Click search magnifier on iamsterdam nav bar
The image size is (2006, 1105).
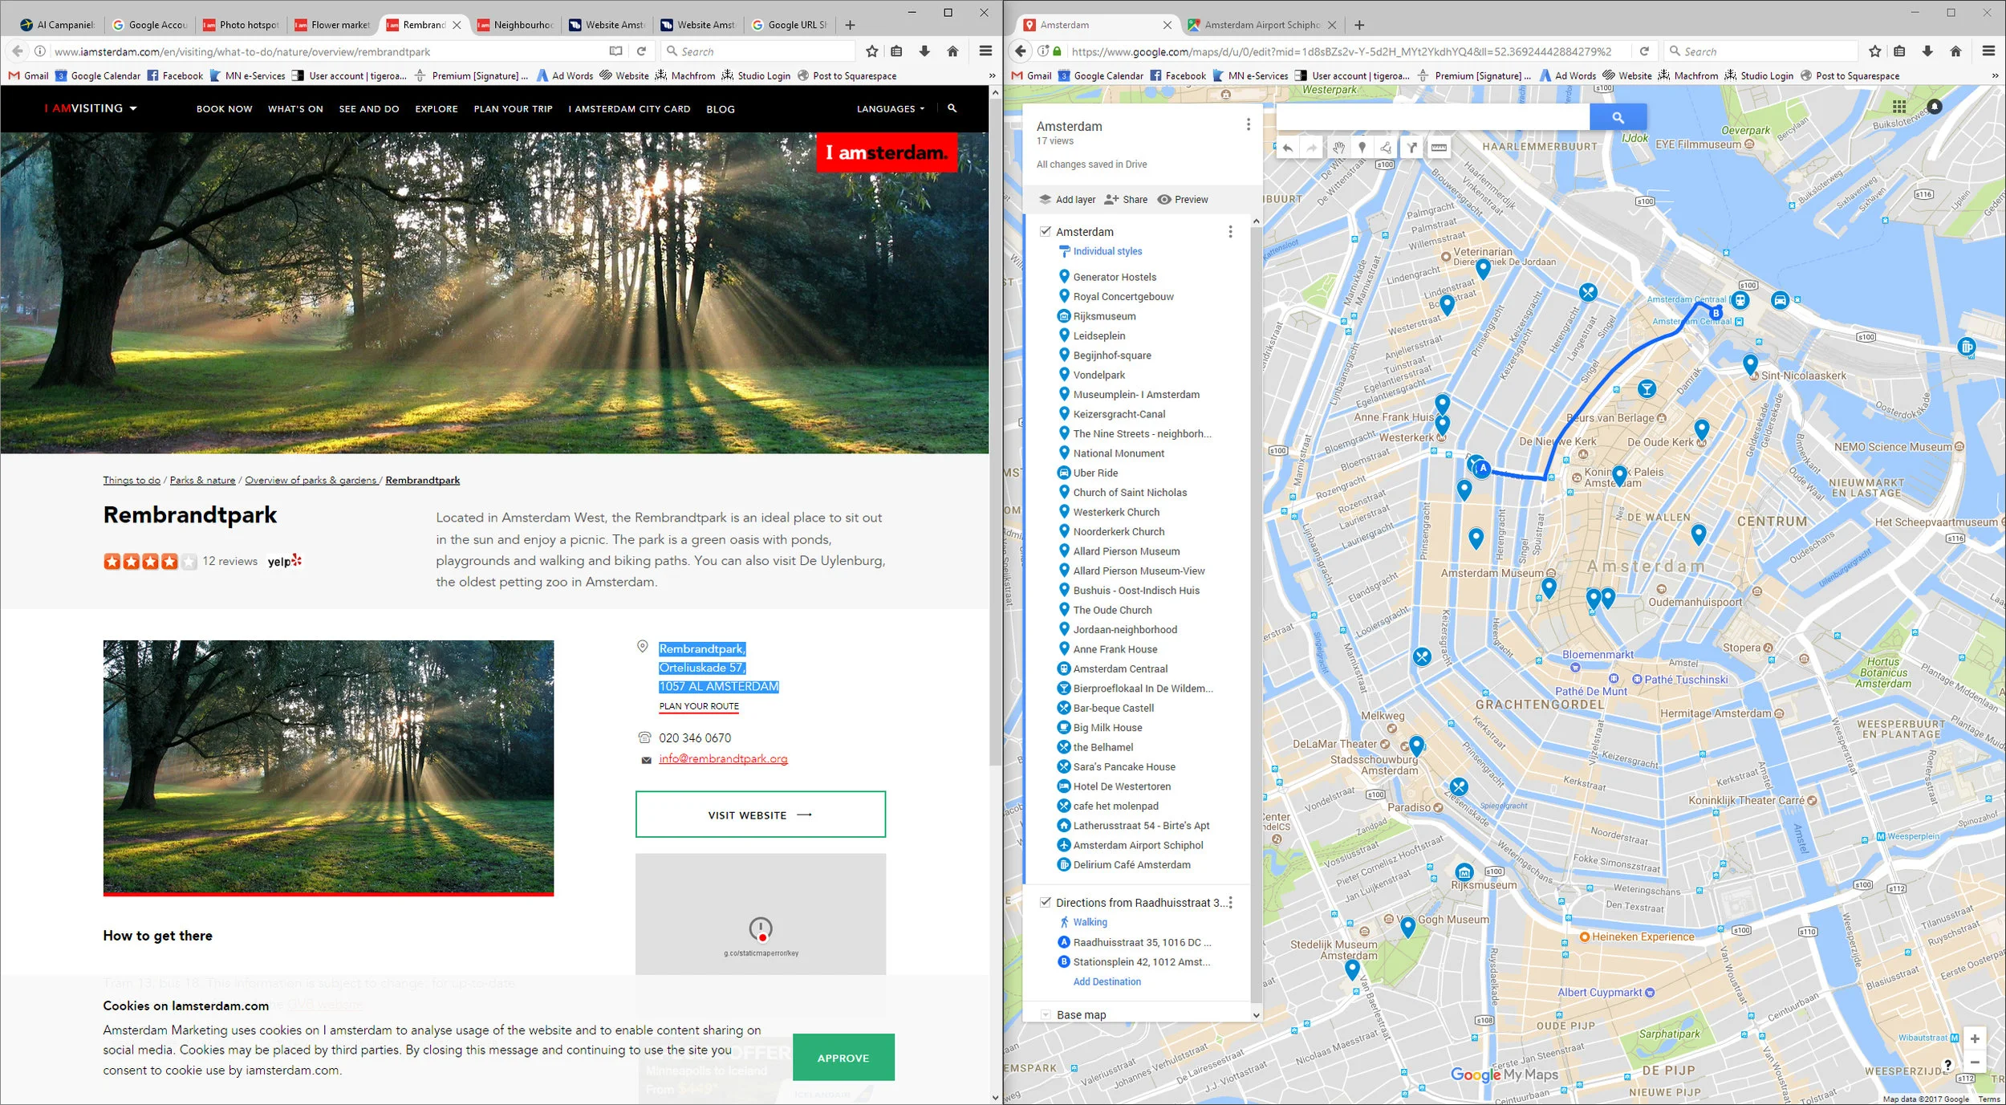point(952,108)
